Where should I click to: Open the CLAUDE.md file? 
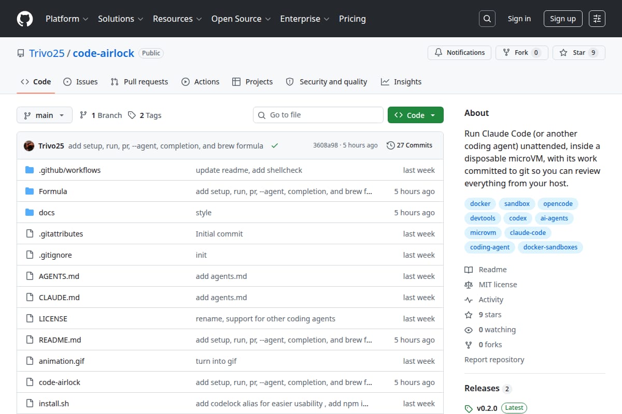coord(59,298)
